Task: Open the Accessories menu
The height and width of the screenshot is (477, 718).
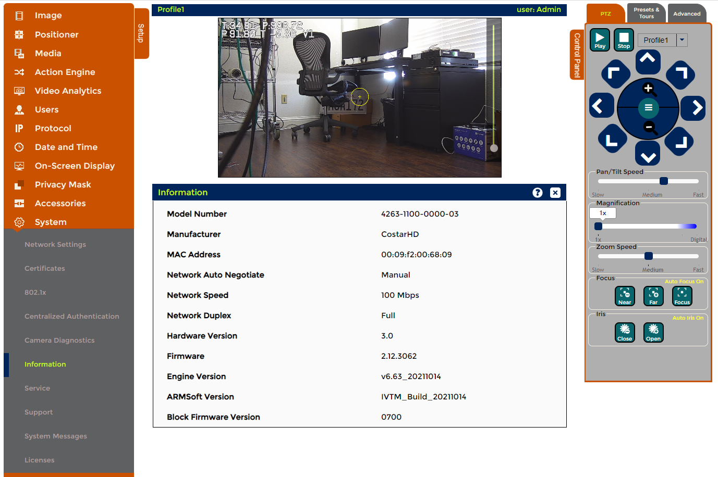Action: coord(60,203)
